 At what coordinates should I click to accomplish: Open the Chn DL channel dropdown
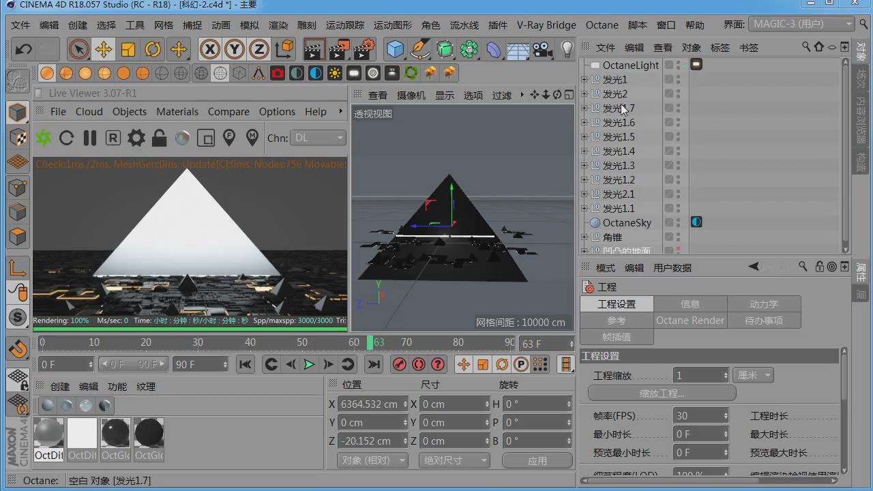point(318,138)
